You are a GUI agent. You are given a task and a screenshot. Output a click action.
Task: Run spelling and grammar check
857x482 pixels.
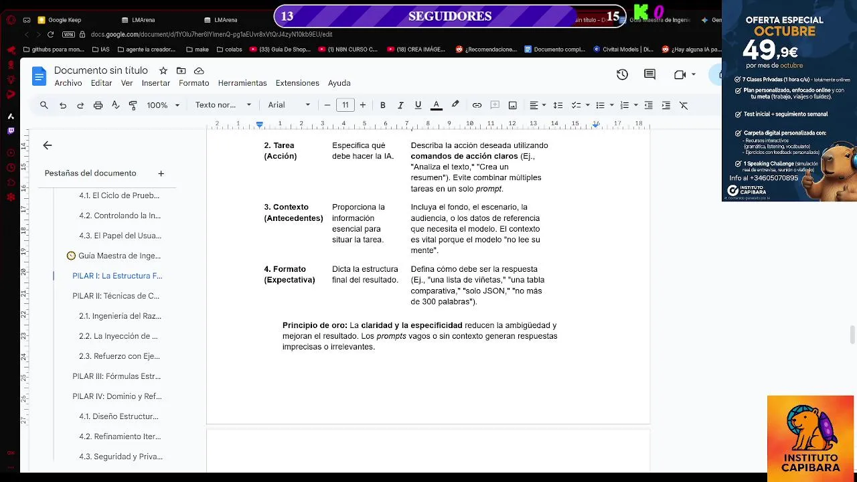click(115, 105)
